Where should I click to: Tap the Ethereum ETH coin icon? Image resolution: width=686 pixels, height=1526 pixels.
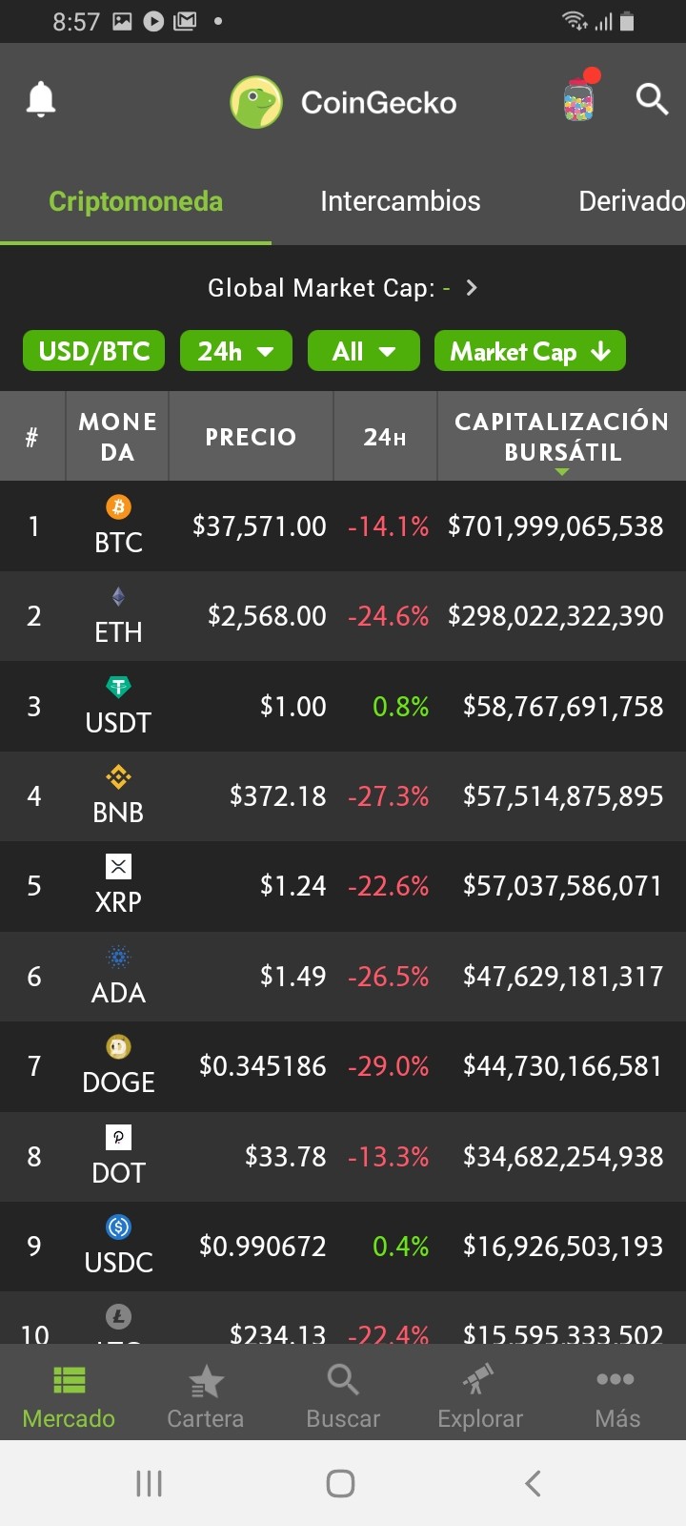point(118,597)
